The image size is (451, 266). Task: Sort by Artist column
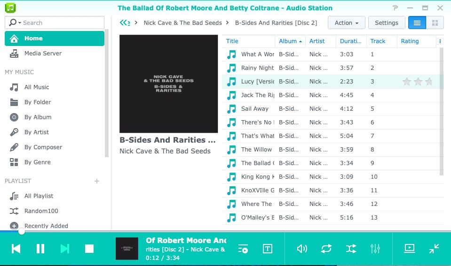point(321,41)
